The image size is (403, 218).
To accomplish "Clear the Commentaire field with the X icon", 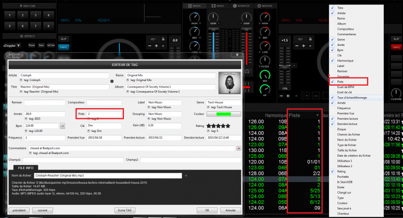I will click(239, 148).
